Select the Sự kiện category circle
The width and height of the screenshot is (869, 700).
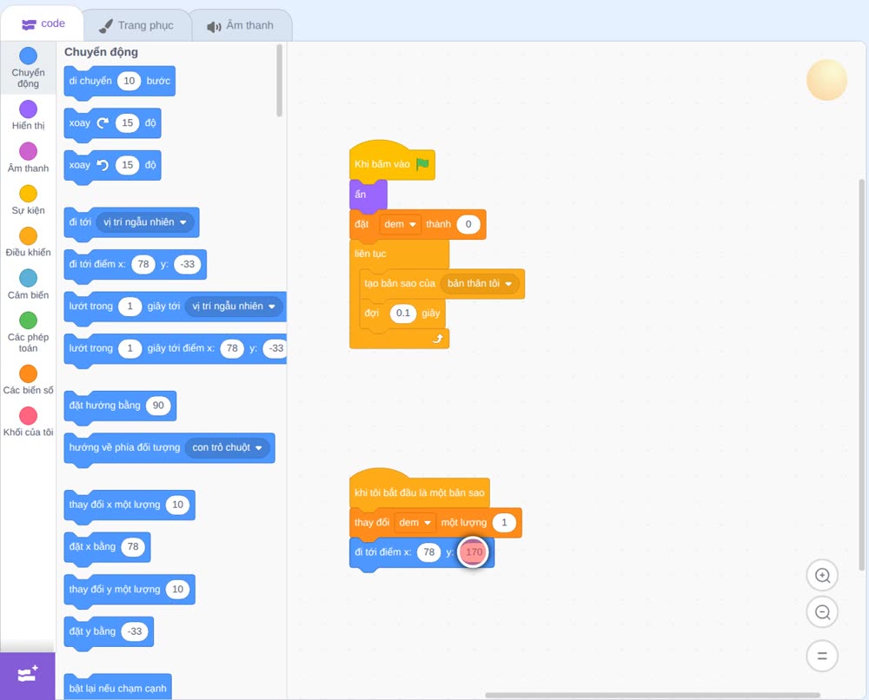29,194
